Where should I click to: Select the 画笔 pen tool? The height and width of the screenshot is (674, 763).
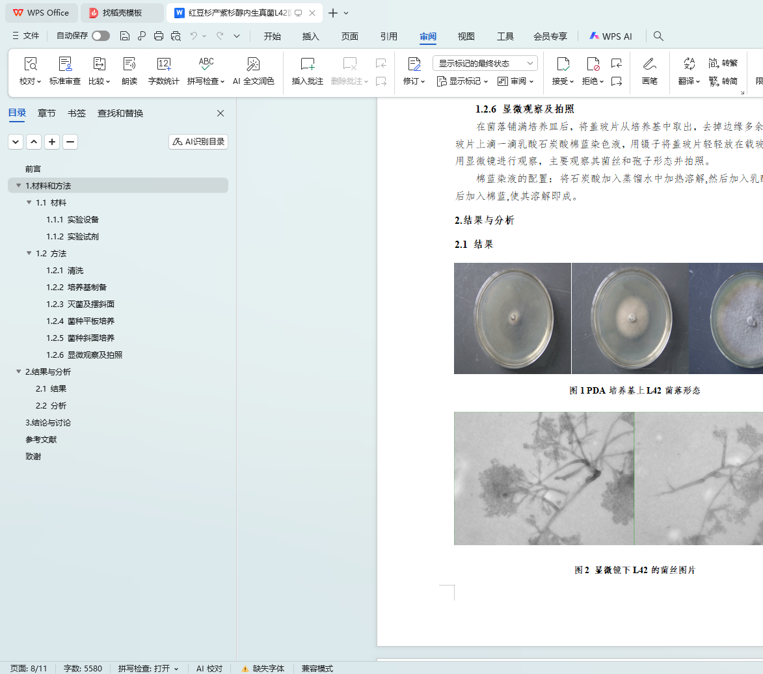click(x=649, y=64)
